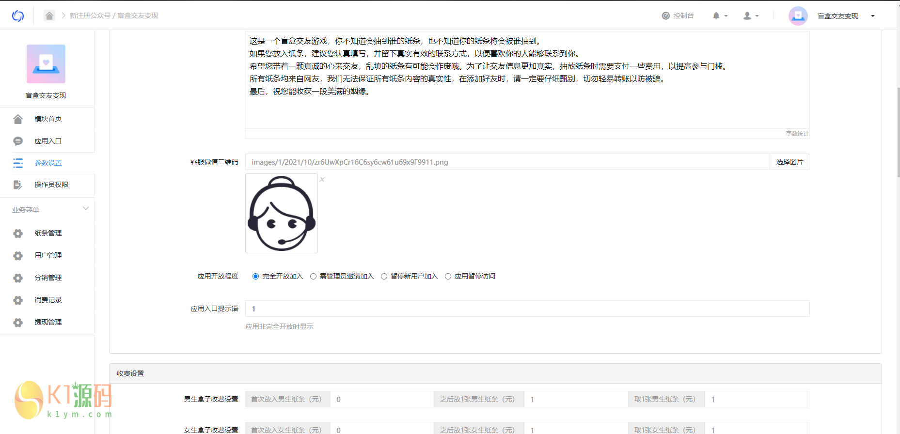Click the 控制台 compass icon
900x434 pixels.
[666, 16]
